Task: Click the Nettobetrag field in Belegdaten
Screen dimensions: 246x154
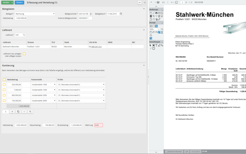Action: pyautogui.click(x=21, y=18)
